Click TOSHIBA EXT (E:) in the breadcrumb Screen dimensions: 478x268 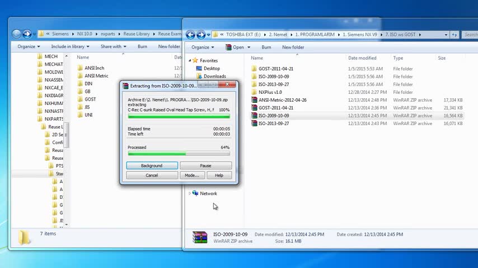tap(243, 35)
